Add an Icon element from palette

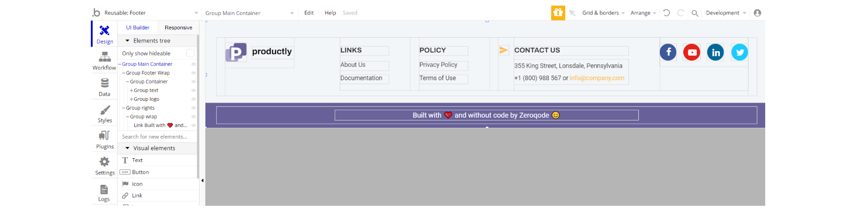pyautogui.click(x=157, y=184)
